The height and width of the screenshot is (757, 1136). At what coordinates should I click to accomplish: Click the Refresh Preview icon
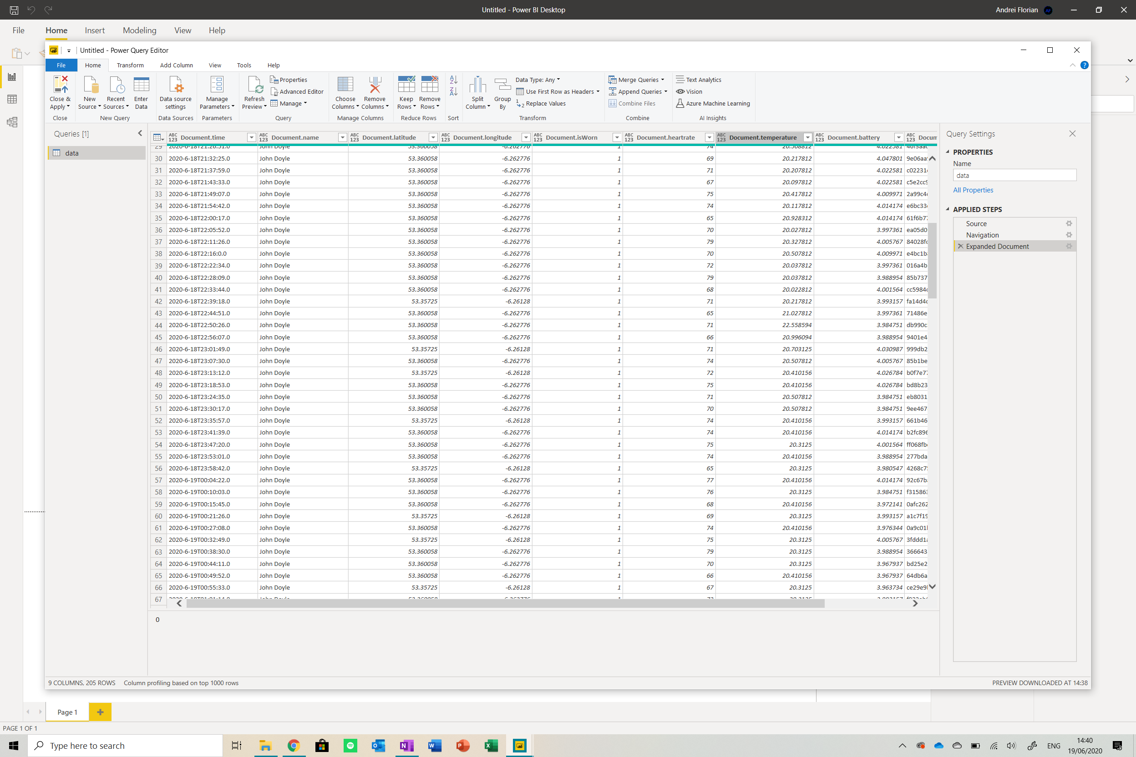tap(254, 85)
